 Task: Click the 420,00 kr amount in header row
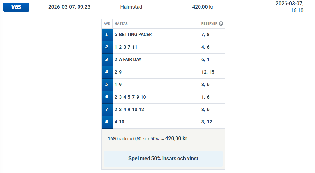(x=203, y=7)
